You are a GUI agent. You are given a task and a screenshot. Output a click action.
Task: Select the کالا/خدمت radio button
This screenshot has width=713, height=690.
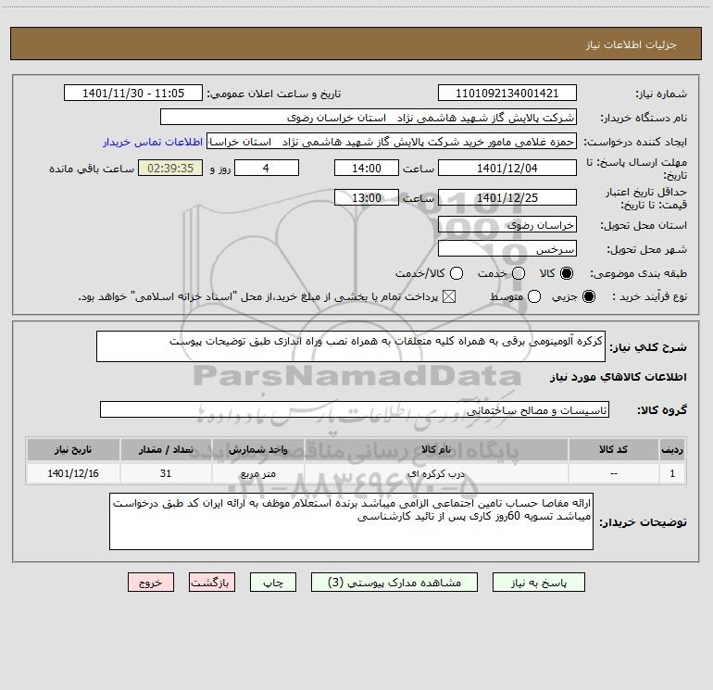(457, 273)
